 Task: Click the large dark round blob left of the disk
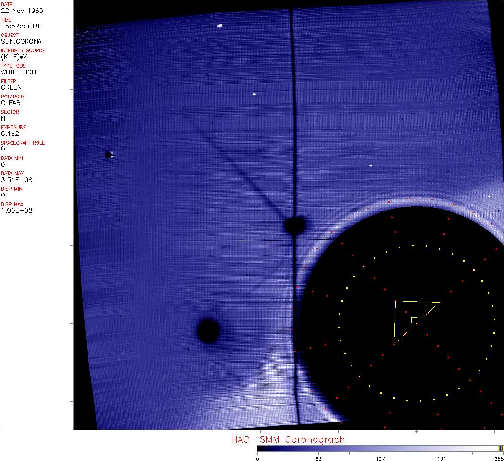tap(208, 330)
